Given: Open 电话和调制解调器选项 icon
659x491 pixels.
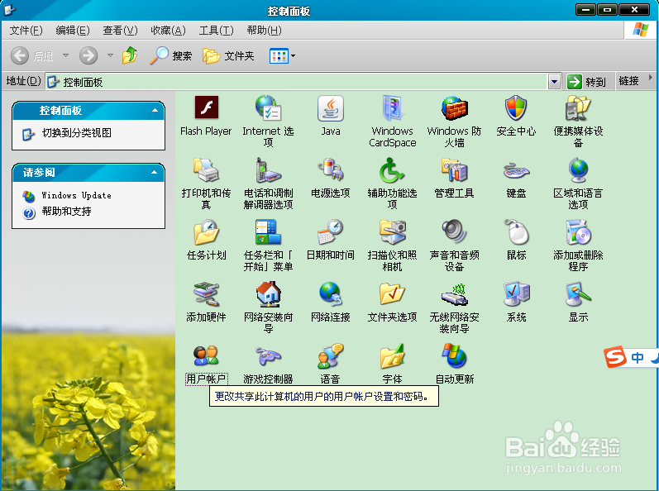Looking at the screenshot, I should (268, 169).
